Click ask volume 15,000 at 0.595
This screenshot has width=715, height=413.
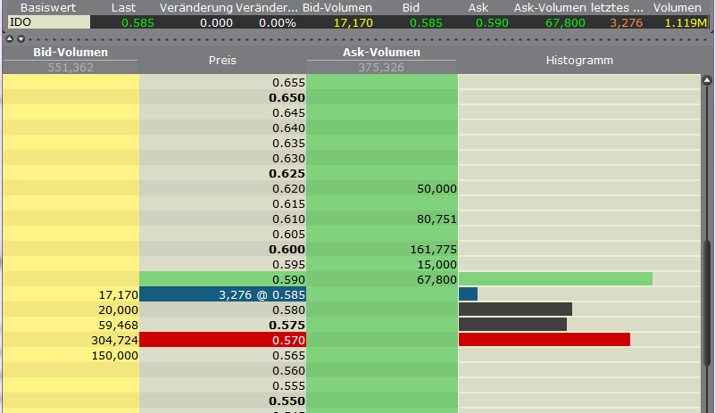pos(436,264)
